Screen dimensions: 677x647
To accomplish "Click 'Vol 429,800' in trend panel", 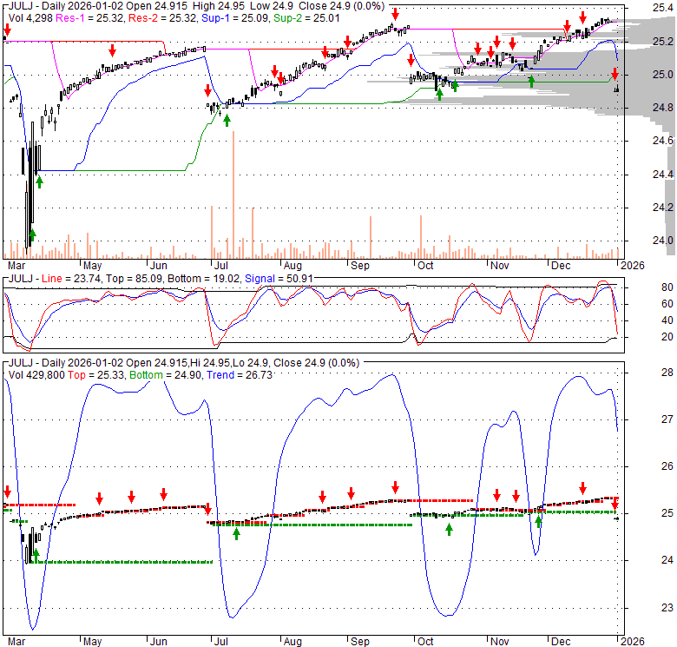I will point(36,375).
